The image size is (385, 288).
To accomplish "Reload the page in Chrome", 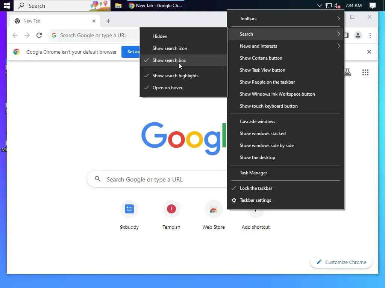I will pos(39,35).
